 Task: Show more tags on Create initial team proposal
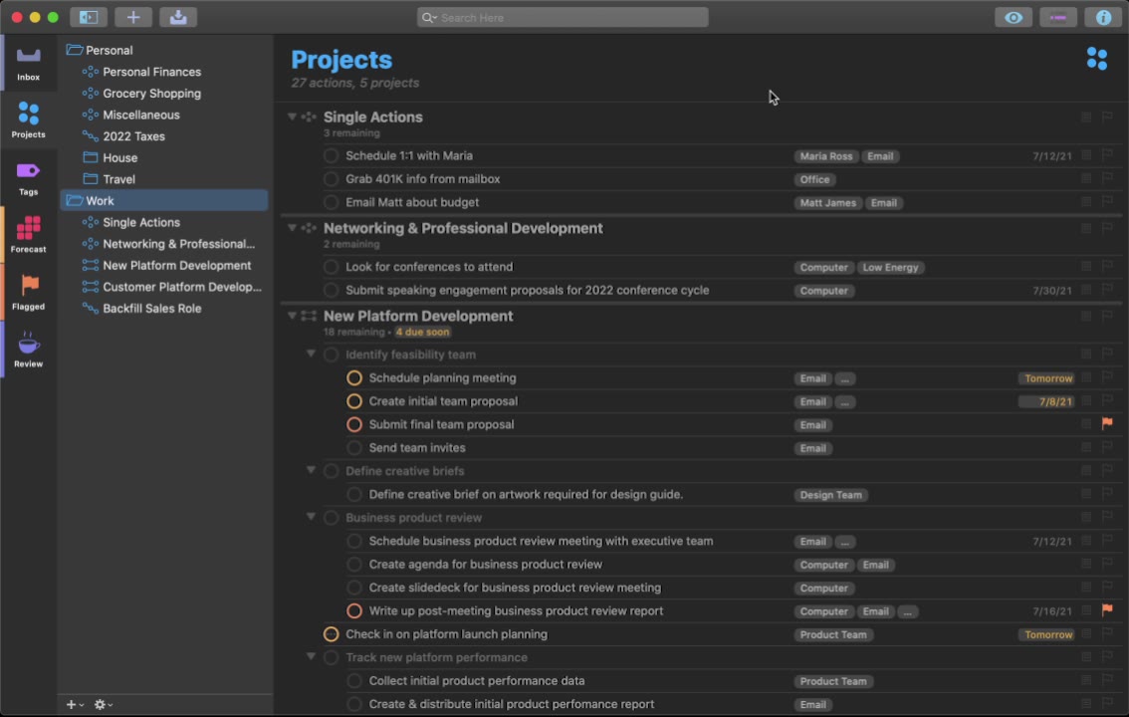tap(844, 402)
